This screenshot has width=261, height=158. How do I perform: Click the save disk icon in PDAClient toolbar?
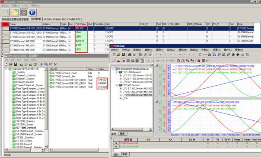point(123,55)
